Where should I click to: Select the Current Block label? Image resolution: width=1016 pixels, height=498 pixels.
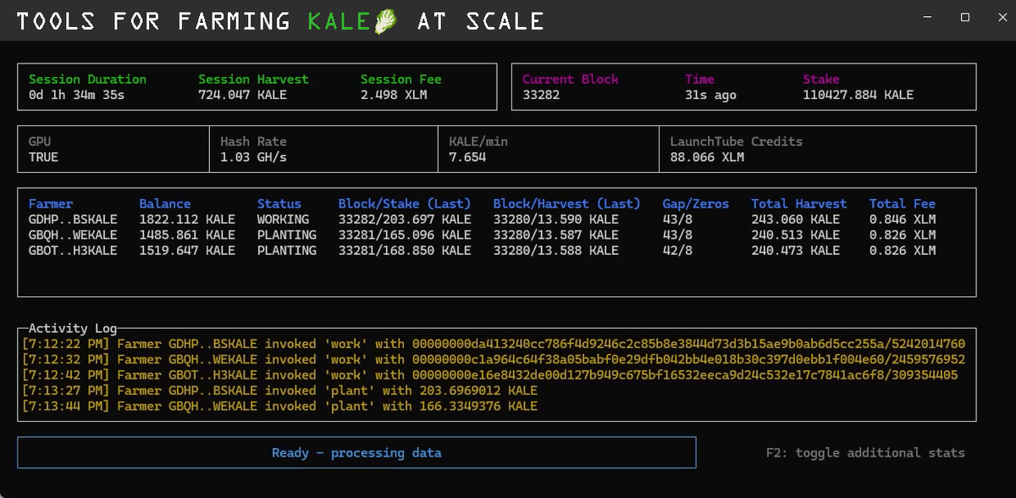click(x=570, y=79)
